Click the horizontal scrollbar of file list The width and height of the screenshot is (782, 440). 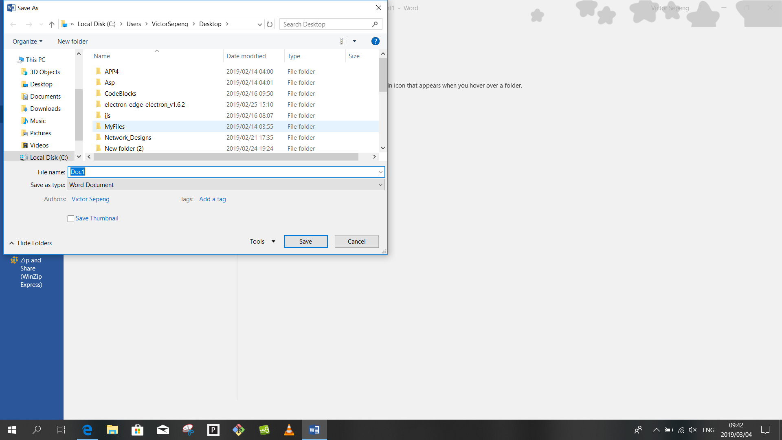coord(226,157)
